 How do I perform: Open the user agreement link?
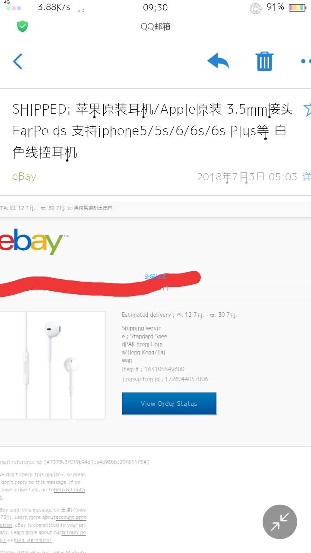point(33,540)
